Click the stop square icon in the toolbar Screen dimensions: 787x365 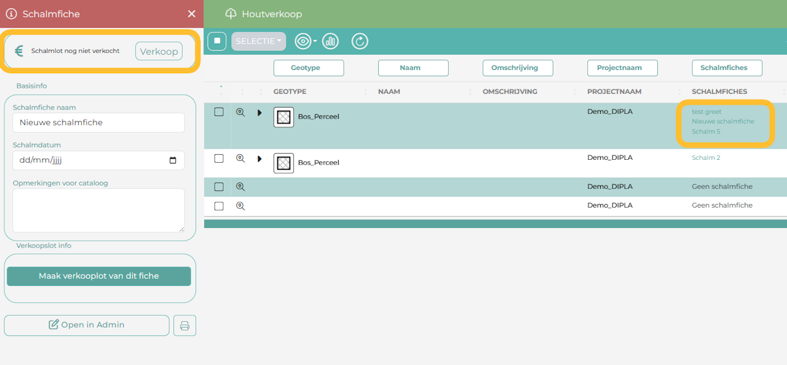(x=217, y=41)
